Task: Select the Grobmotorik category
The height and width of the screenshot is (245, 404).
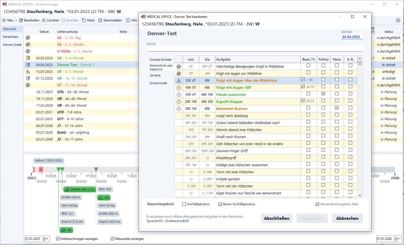Action: pos(159,83)
